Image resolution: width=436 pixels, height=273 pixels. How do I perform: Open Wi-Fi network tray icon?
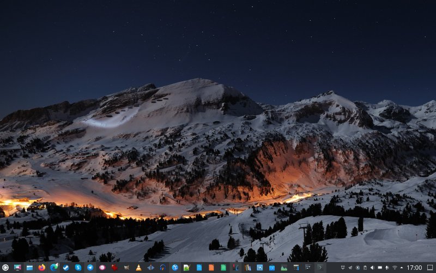coord(395,268)
